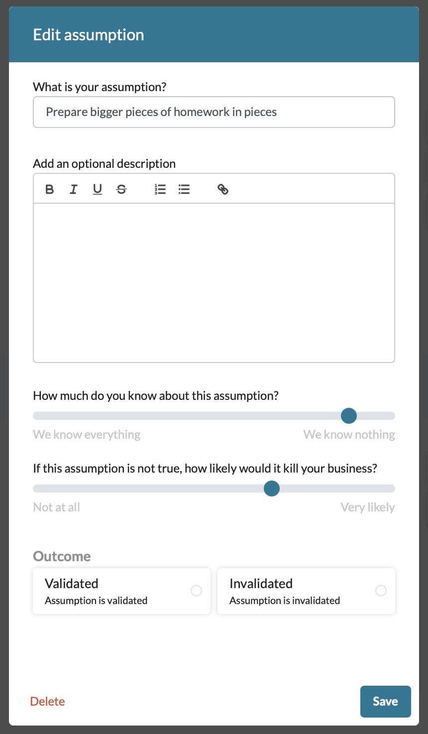Apply Strikethrough formatting in the editor
The width and height of the screenshot is (428, 734).
pyautogui.click(x=121, y=189)
